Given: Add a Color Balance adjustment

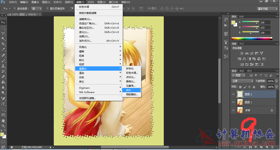Looking at the screenshot, I should point(244,59).
